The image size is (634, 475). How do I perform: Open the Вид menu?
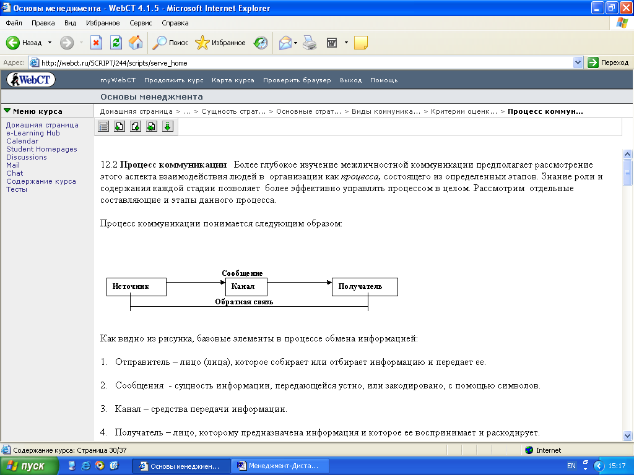coord(71,23)
